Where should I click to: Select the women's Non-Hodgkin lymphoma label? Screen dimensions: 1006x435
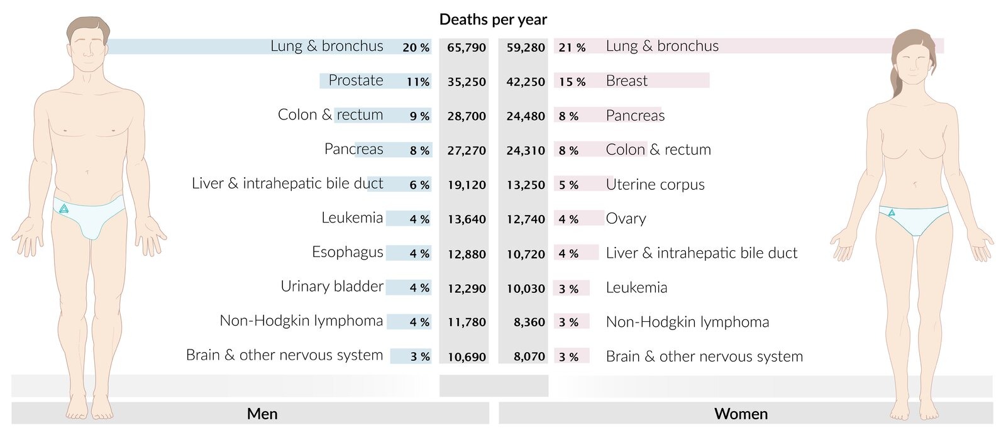point(687,322)
